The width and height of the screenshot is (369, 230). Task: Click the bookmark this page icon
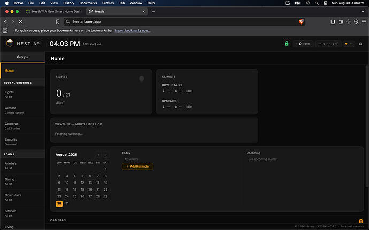pos(57,22)
